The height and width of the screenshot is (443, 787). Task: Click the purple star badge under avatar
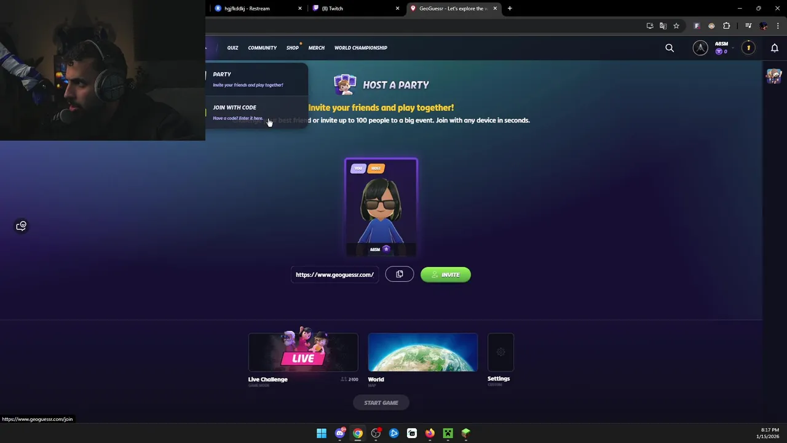point(386,249)
